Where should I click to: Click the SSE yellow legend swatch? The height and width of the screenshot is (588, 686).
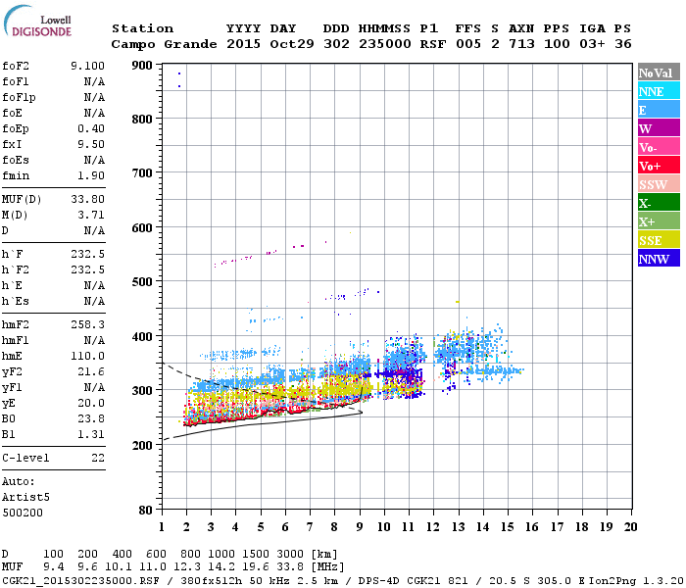pyautogui.click(x=659, y=240)
